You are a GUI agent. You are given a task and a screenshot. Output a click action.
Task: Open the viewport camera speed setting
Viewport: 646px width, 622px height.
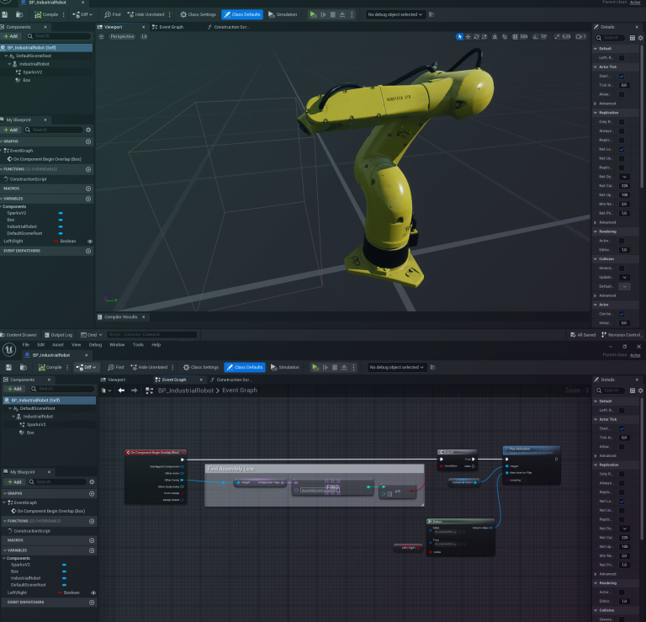(581, 37)
